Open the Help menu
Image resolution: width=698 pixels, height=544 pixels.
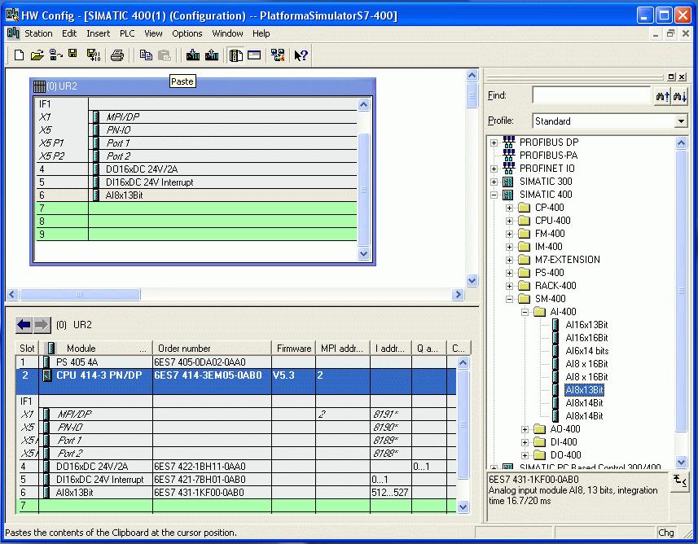(261, 33)
